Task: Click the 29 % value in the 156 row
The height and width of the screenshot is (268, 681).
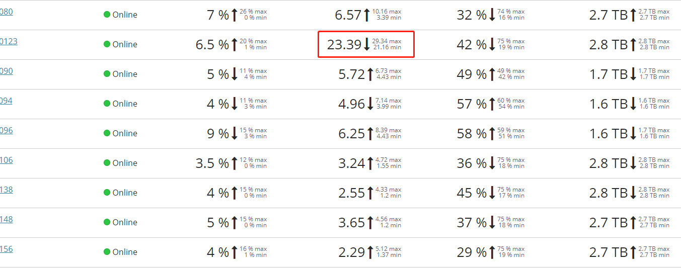Action: [472, 252]
